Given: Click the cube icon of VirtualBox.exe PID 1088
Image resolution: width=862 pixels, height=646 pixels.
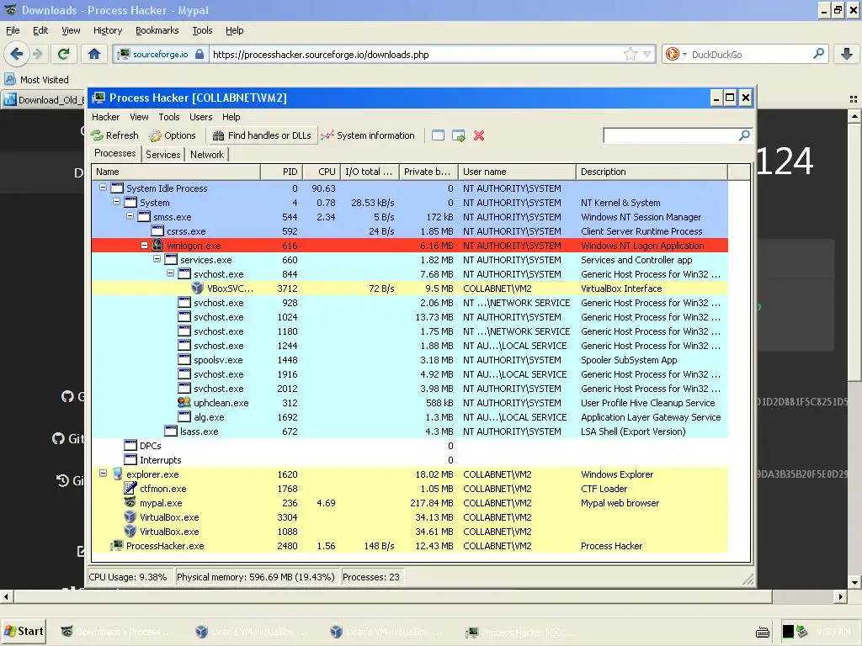Looking at the screenshot, I should pyautogui.click(x=130, y=532).
